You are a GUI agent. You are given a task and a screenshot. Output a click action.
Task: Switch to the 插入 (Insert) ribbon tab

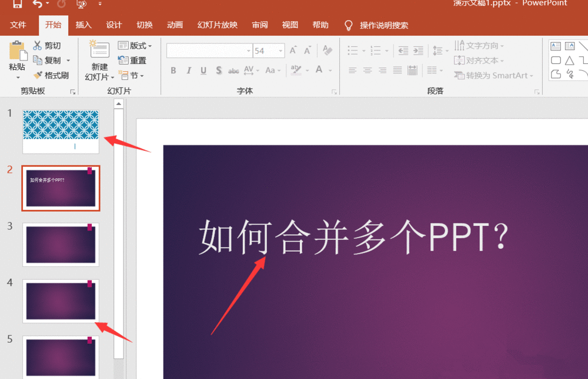pyautogui.click(x=83, y=25)
